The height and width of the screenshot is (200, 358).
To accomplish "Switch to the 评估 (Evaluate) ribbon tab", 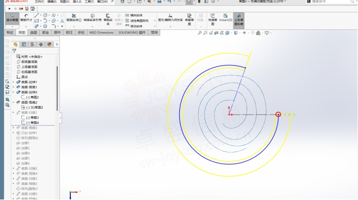I will pyautogui.click(x=81, y=33).
